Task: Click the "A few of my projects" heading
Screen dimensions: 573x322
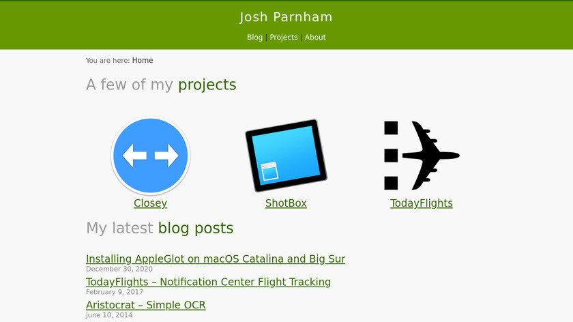Action: (161, 85)
